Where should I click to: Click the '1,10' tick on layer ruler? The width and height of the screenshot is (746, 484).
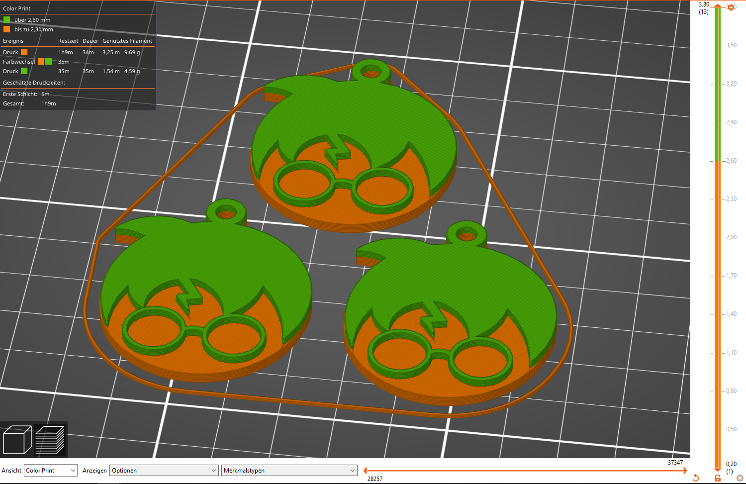click(x=731, y=353)
